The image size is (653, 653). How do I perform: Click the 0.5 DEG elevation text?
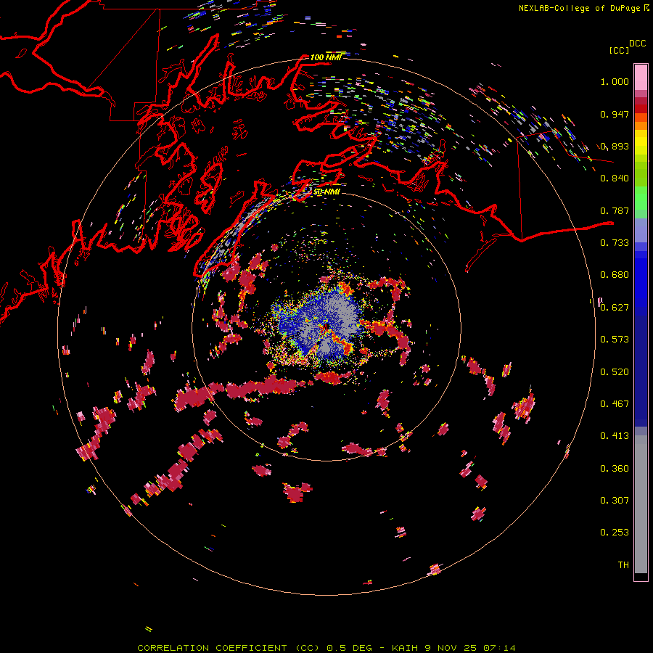pos(350,648)
